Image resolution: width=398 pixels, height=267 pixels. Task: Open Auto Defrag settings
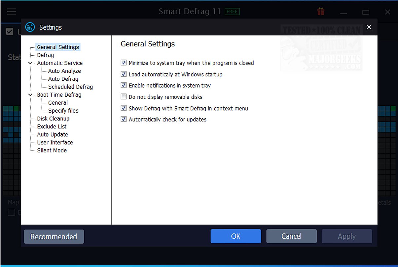pyautogui.click(x=63, y=79)
